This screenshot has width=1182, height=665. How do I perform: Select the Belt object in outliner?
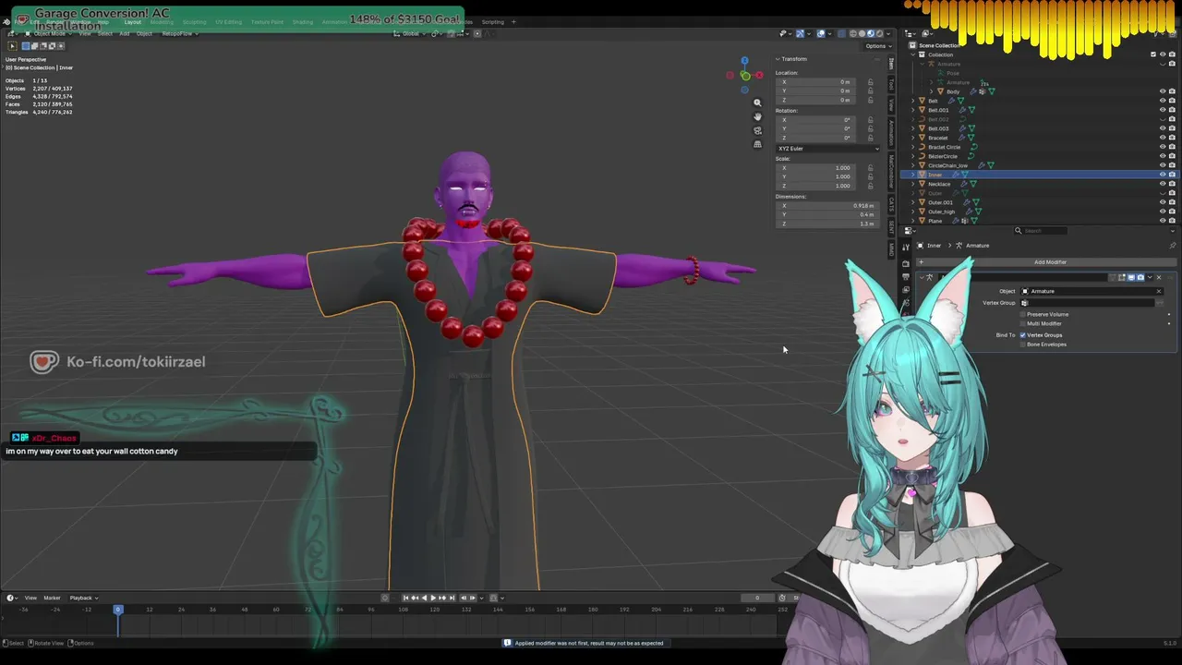(933, 101)
